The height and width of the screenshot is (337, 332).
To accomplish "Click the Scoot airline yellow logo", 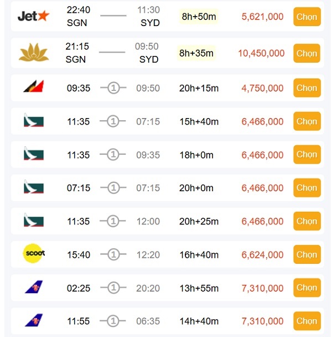I will [x=34, y=254].
